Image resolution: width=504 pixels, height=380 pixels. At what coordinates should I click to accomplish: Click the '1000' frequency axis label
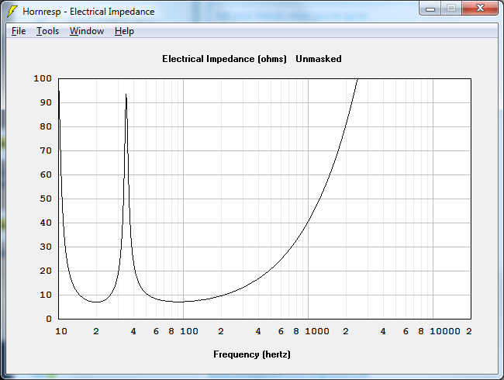(x=317, y=331)
